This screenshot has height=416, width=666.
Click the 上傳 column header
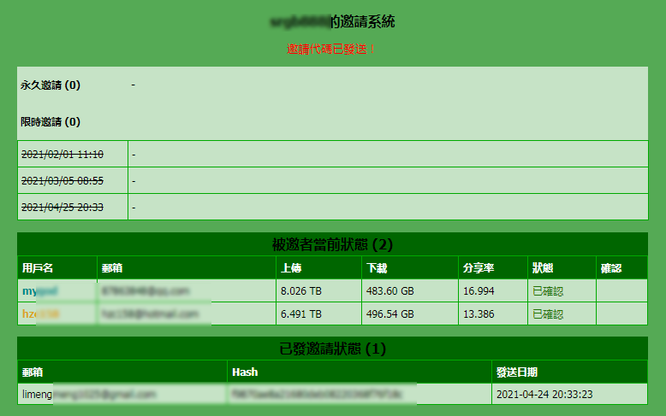(291, 267)
